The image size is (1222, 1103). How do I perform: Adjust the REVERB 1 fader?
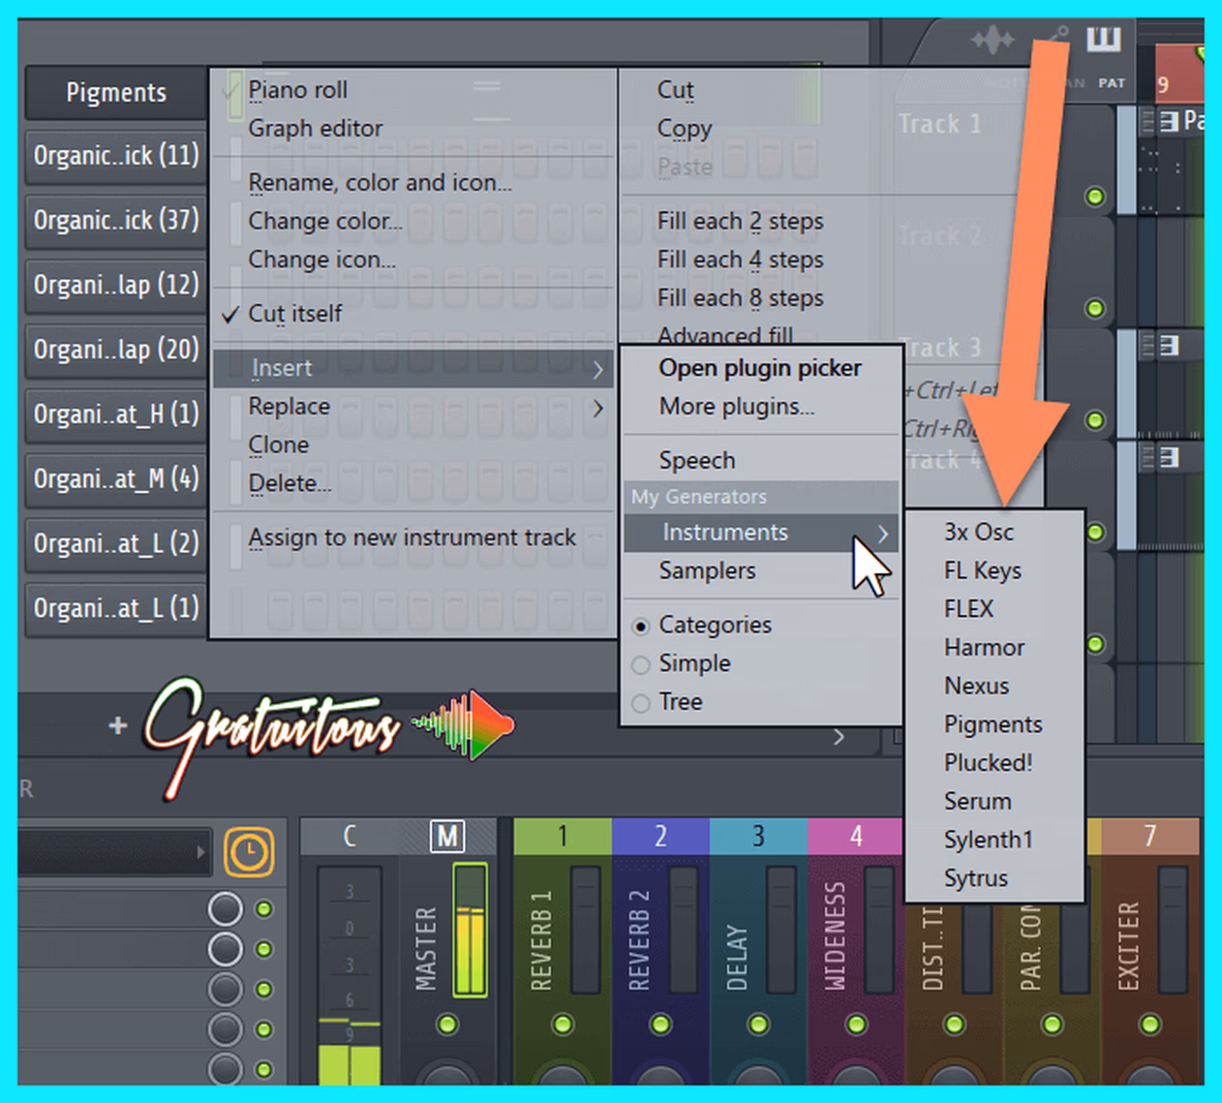pos(586,930)
